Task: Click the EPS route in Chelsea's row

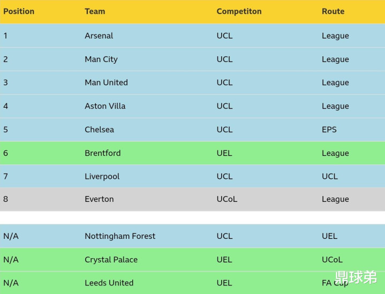Action: point(329,130)
